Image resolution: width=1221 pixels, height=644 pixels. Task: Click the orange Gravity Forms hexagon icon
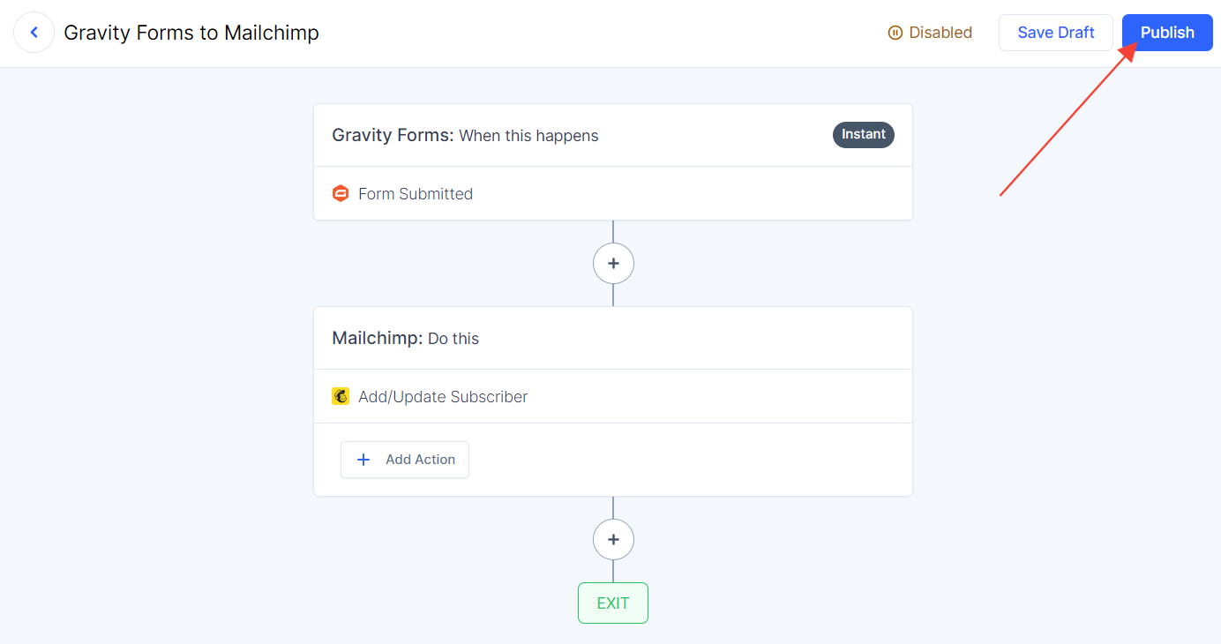tap(341, 193)
